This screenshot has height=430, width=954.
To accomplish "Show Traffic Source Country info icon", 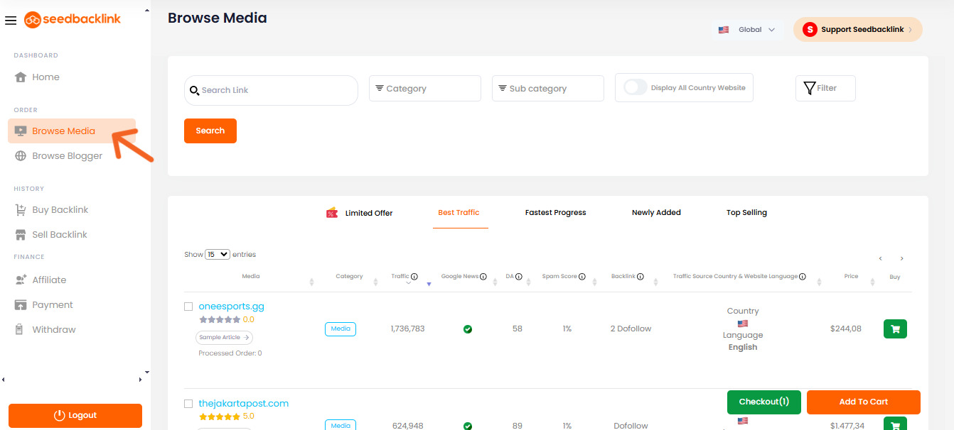I will (x=803, y=277).
